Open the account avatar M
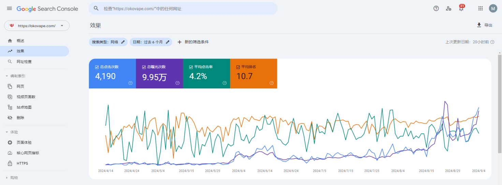Image resolution: width=502 pixels, height=185 pixels. (493, 9)
